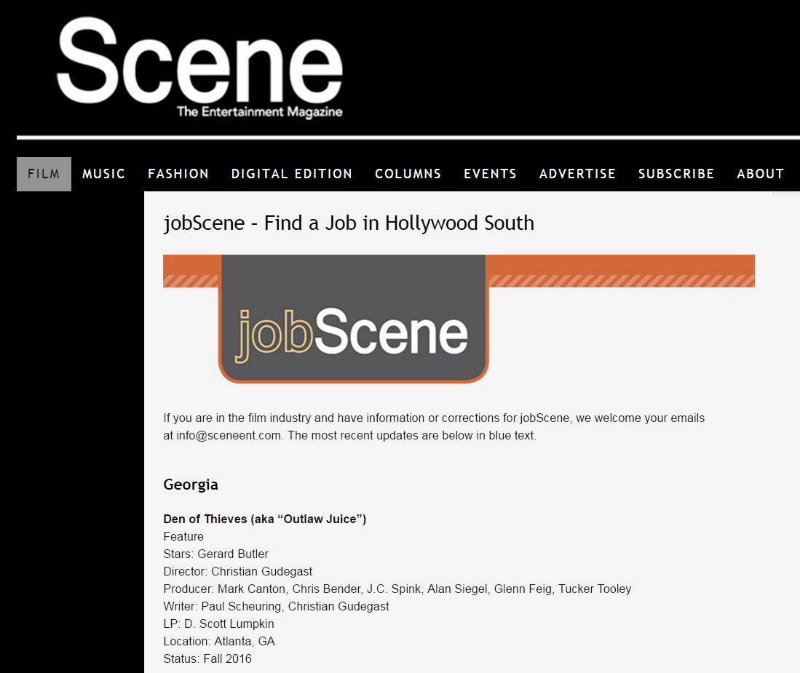Click the info@sceneent.com email address
The image size is (800, 673).
(228, 436)
